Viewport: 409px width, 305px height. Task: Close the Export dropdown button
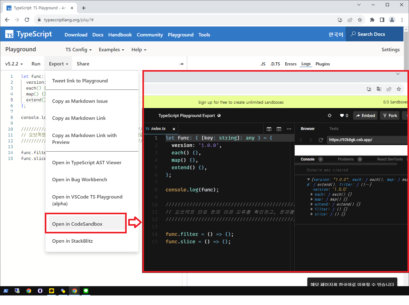point(58,64)
